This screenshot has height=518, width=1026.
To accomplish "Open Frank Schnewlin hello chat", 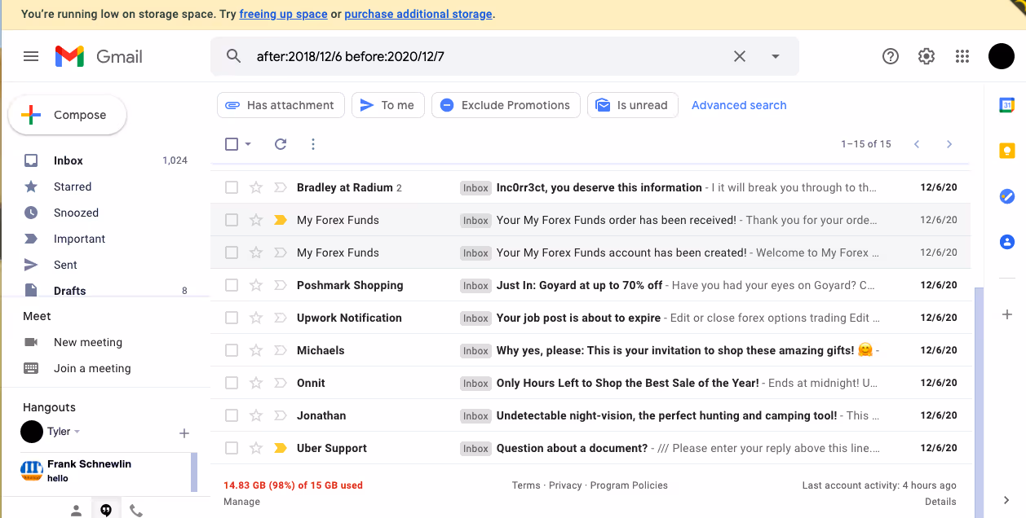I will (105, 472).
